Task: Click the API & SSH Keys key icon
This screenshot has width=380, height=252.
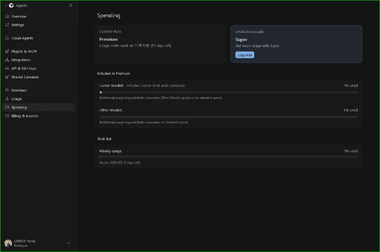Action: pos(7,69)
